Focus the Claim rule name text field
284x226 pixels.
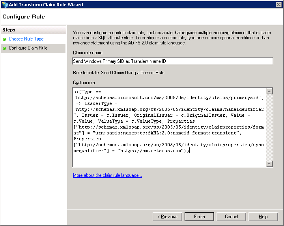coord(172,61)
